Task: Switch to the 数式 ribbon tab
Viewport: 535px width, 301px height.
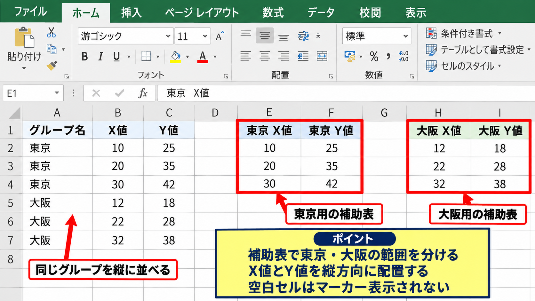Action: [x=273, y=13]
